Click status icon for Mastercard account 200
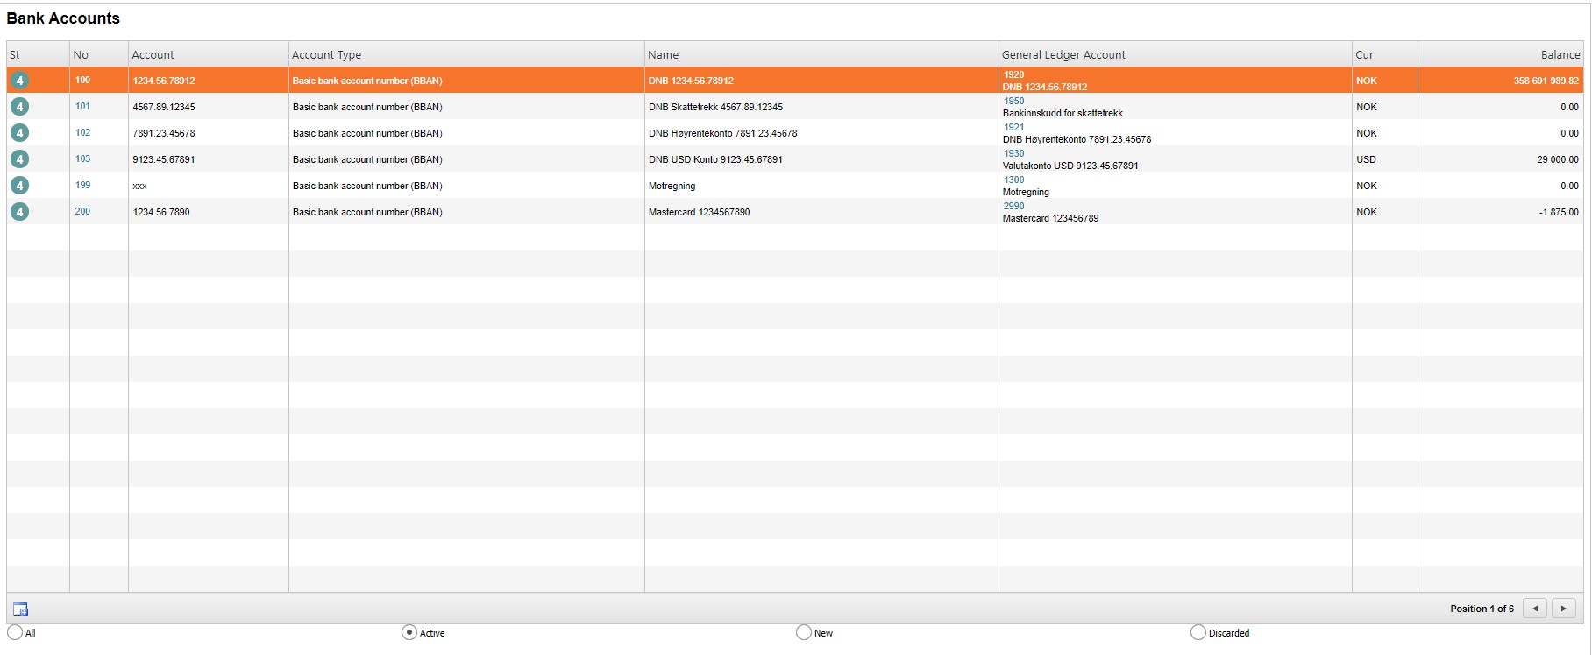Image resolution: width=1592 pixels, height=655 pixels. click(x=19, y=212)
